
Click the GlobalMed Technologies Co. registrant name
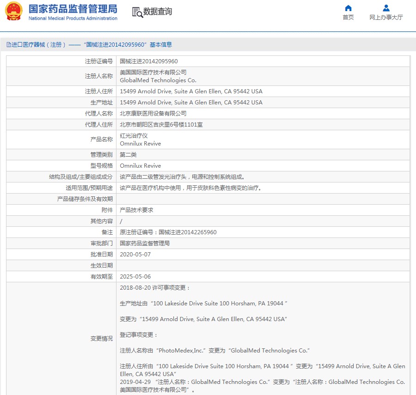pos(158,80)
